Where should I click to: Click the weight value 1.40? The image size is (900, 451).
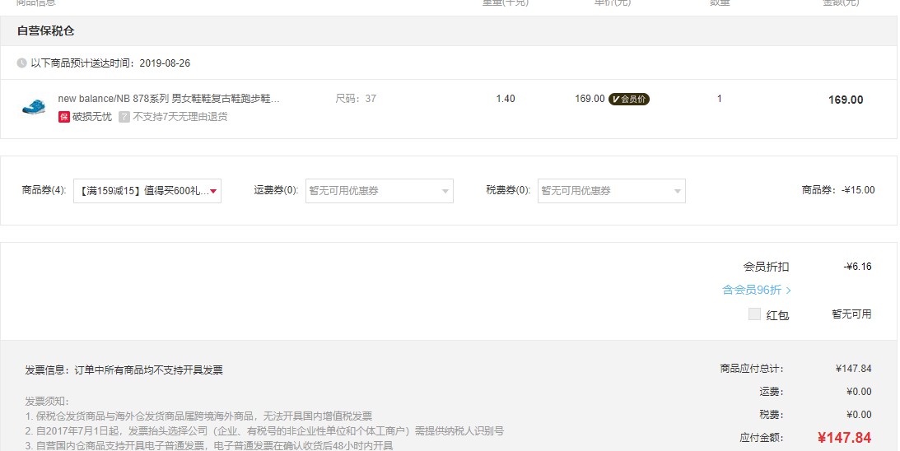(x=506, y=99)
